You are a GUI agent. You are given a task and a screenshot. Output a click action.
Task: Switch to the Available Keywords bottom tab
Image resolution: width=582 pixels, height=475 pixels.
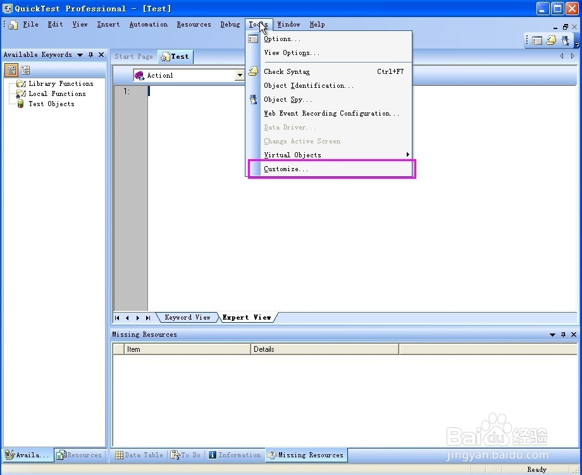click(x=27, y=455)
